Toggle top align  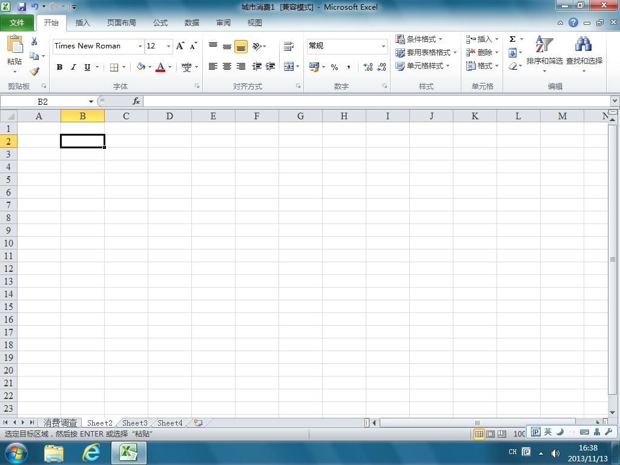[213, 46]
